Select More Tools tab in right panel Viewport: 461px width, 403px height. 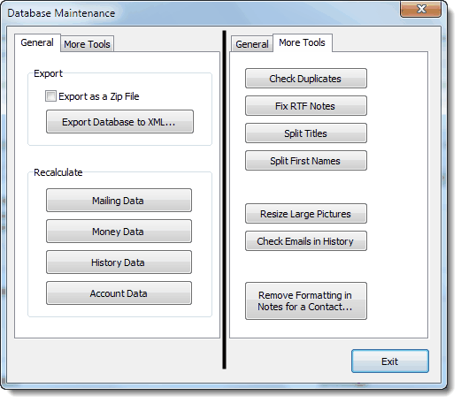point(303,42)
